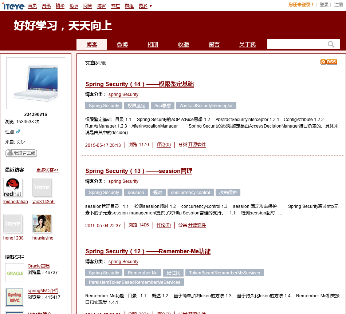Click spring Security category of article 14
The image size is (346, 314).
[x=123, y=94]
